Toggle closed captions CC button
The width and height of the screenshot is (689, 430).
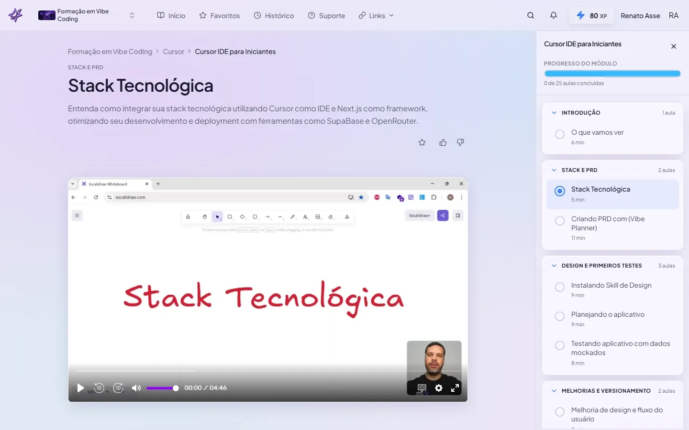pos(422,388)
